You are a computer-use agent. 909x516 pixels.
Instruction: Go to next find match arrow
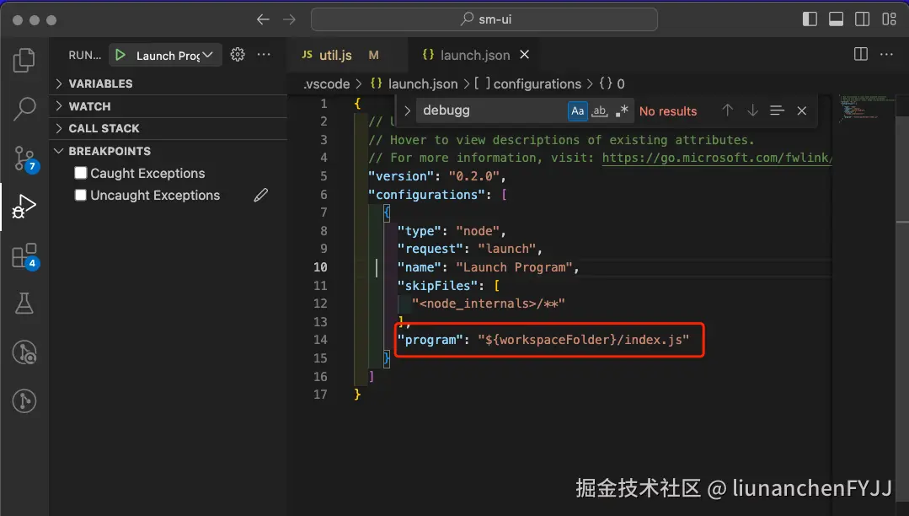click(752, 110)
